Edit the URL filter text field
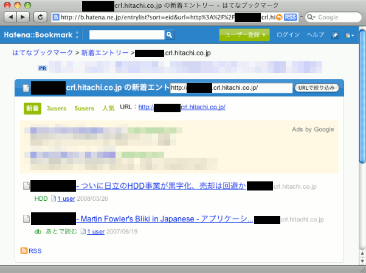The height and width of the screenshot is (273, 366). [231, 88]
